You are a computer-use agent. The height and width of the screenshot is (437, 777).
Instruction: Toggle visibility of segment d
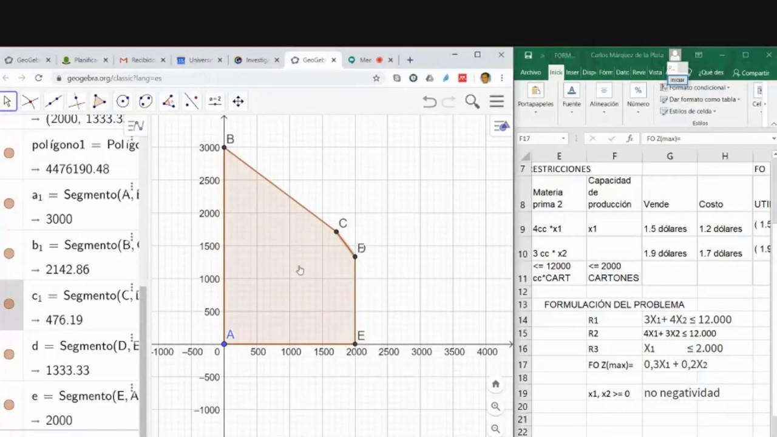click(9, 354)
